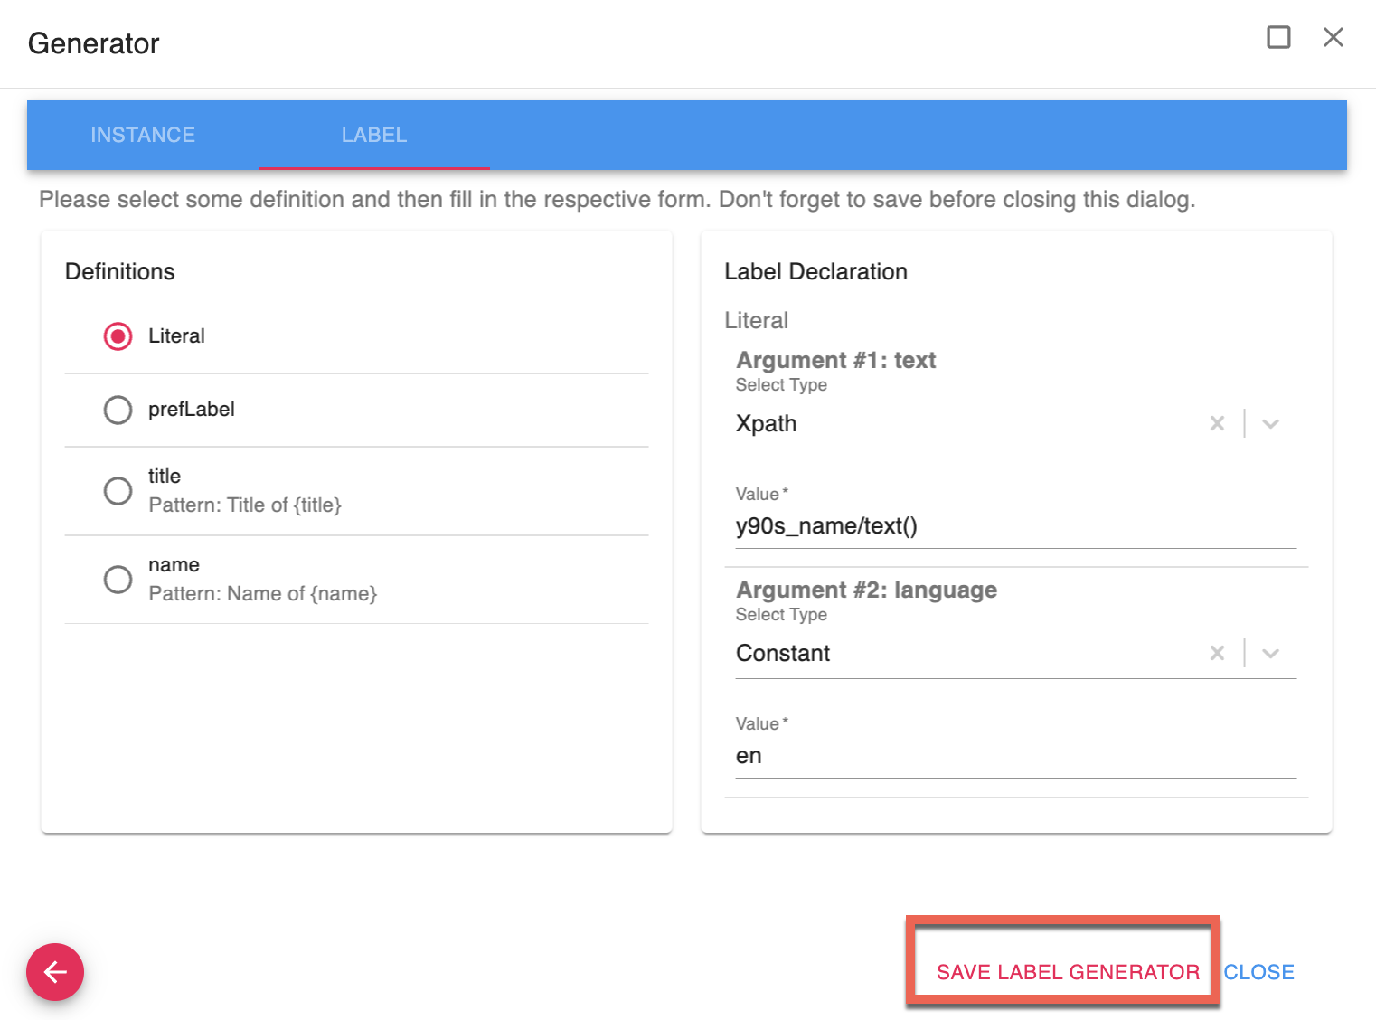Viewport: 1376px width, 1020px height.
Task: Focus the y90s_name/text() value field
Action: click(x=1014, y=526)
